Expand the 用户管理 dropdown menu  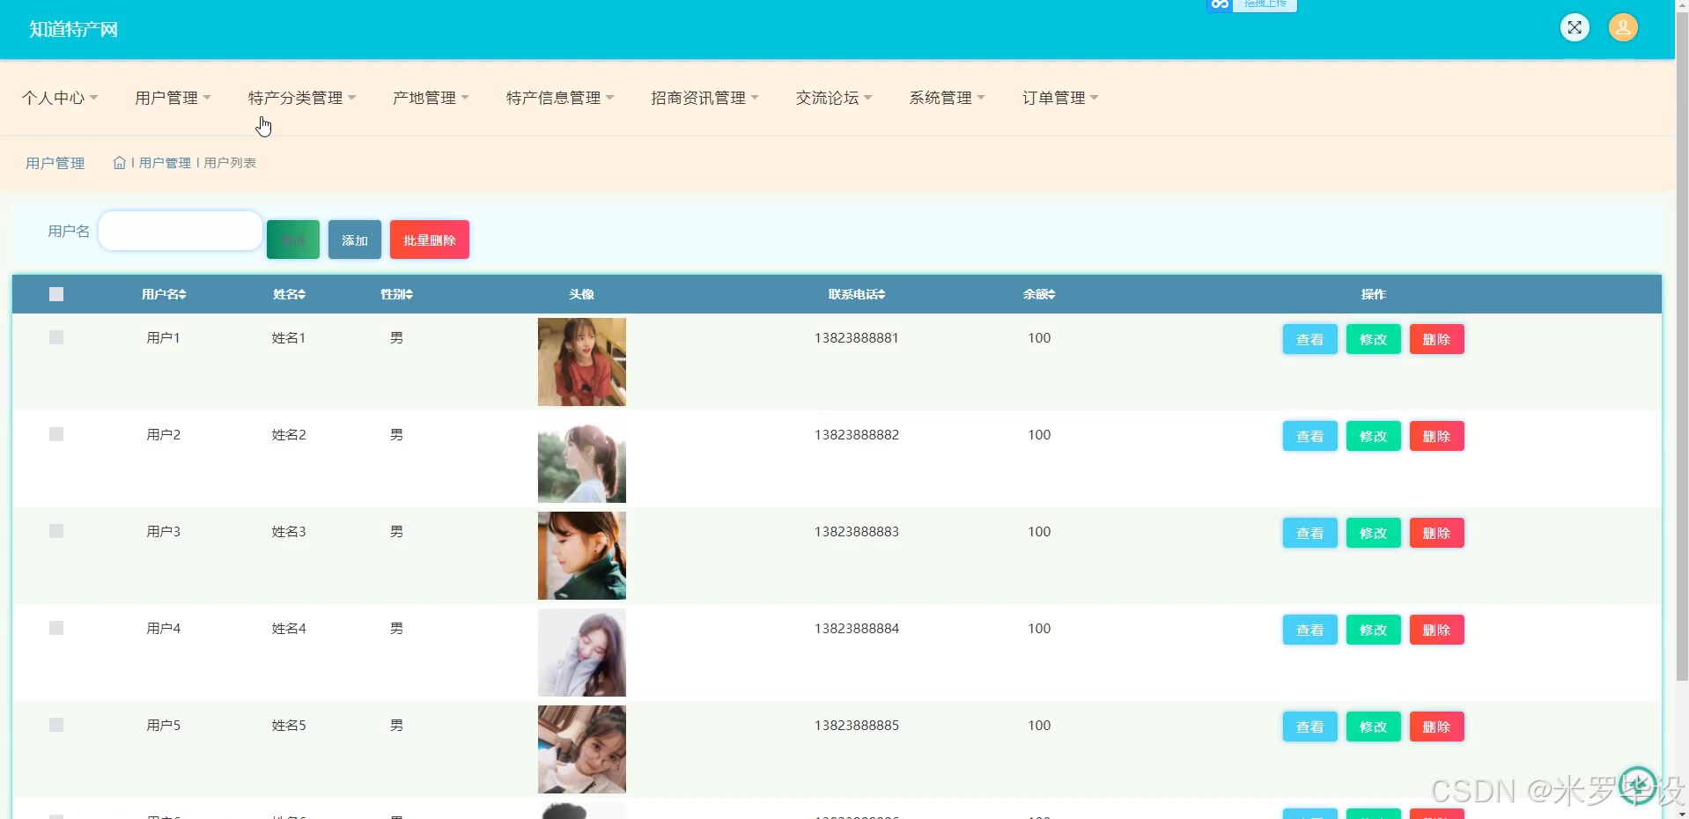pos(173,98)
